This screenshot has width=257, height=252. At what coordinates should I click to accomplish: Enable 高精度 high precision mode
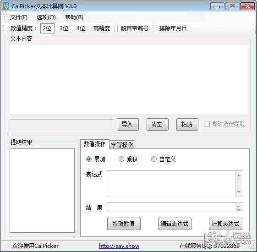pos(102,28)
